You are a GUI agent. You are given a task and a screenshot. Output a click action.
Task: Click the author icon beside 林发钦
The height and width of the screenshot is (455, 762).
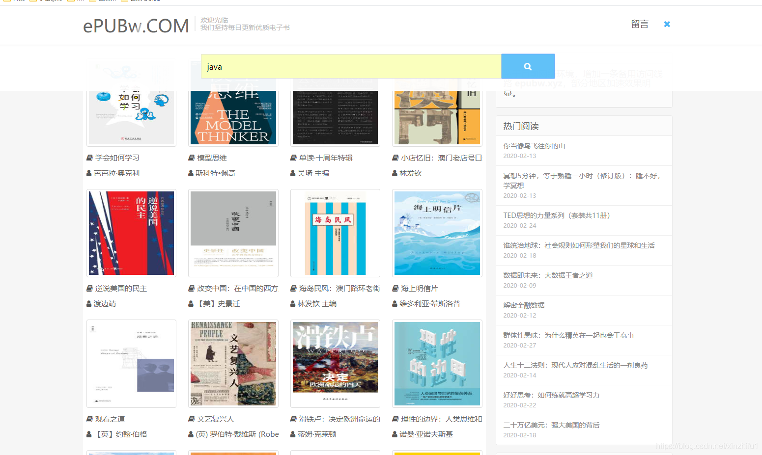(395, 173)
